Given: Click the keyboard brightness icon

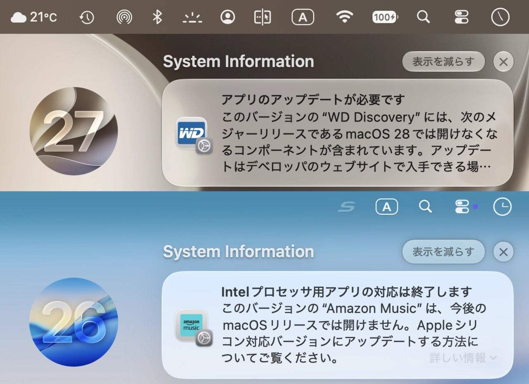Looking at the screenshot, I should pos(192,18).
